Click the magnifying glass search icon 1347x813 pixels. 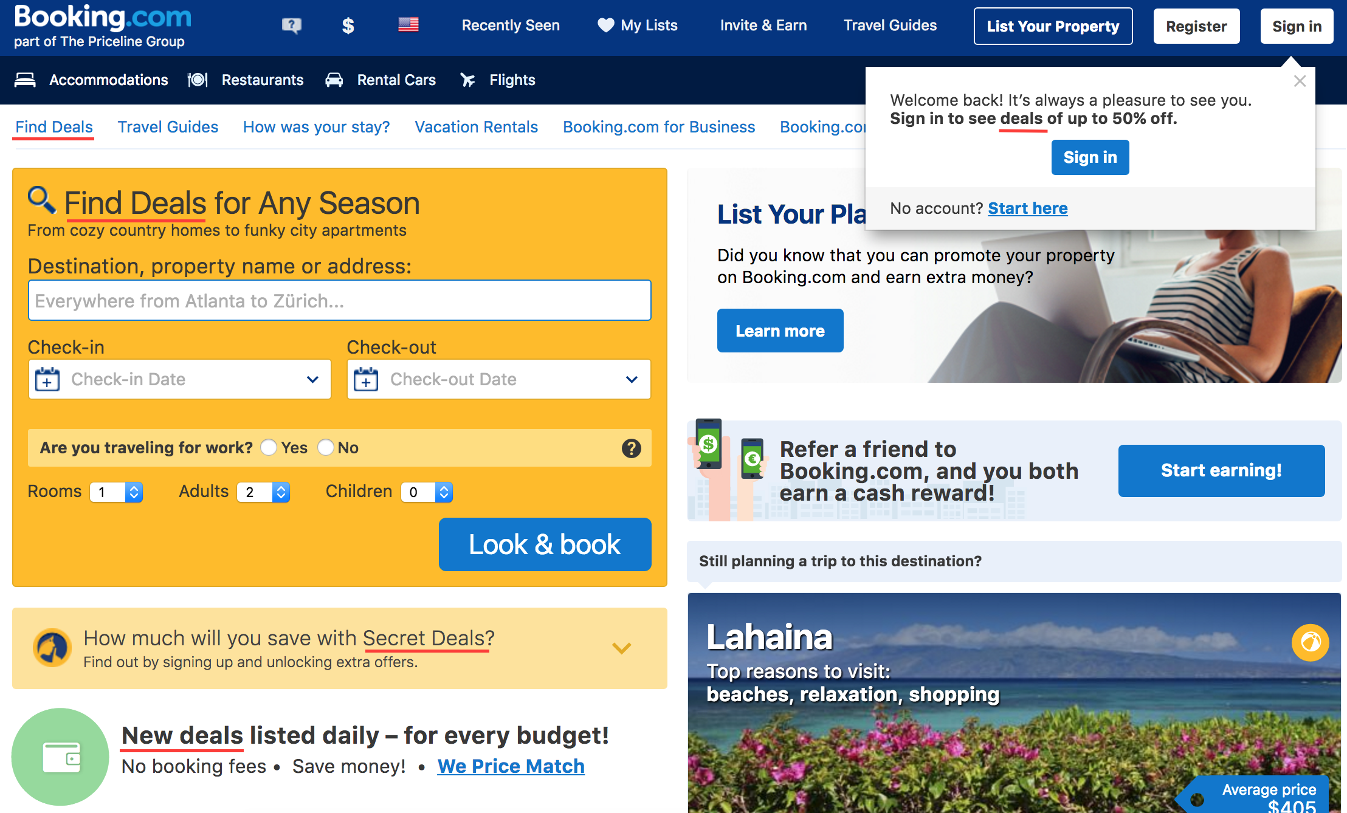point(41,199)
